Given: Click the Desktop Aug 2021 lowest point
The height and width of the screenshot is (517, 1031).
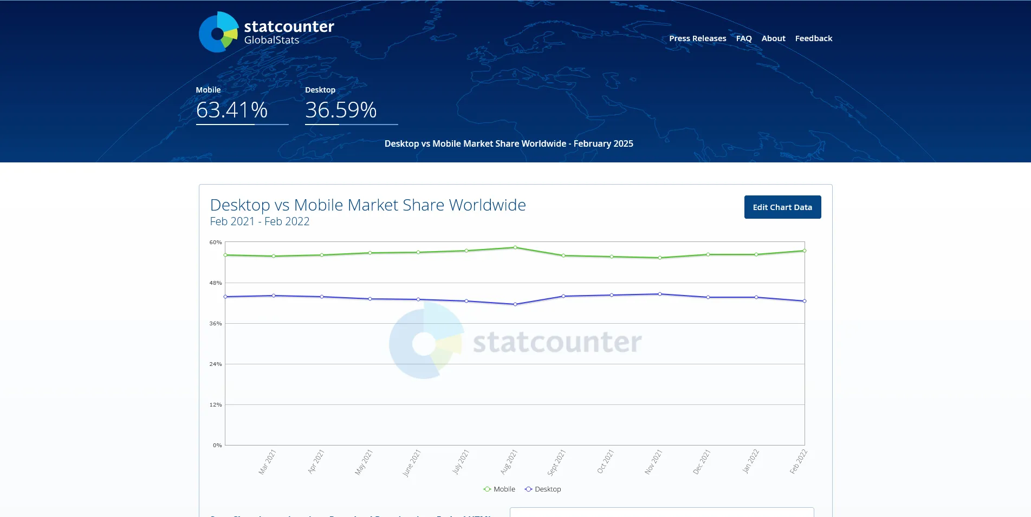Looking at the screenshot, I should click(515, 304).
